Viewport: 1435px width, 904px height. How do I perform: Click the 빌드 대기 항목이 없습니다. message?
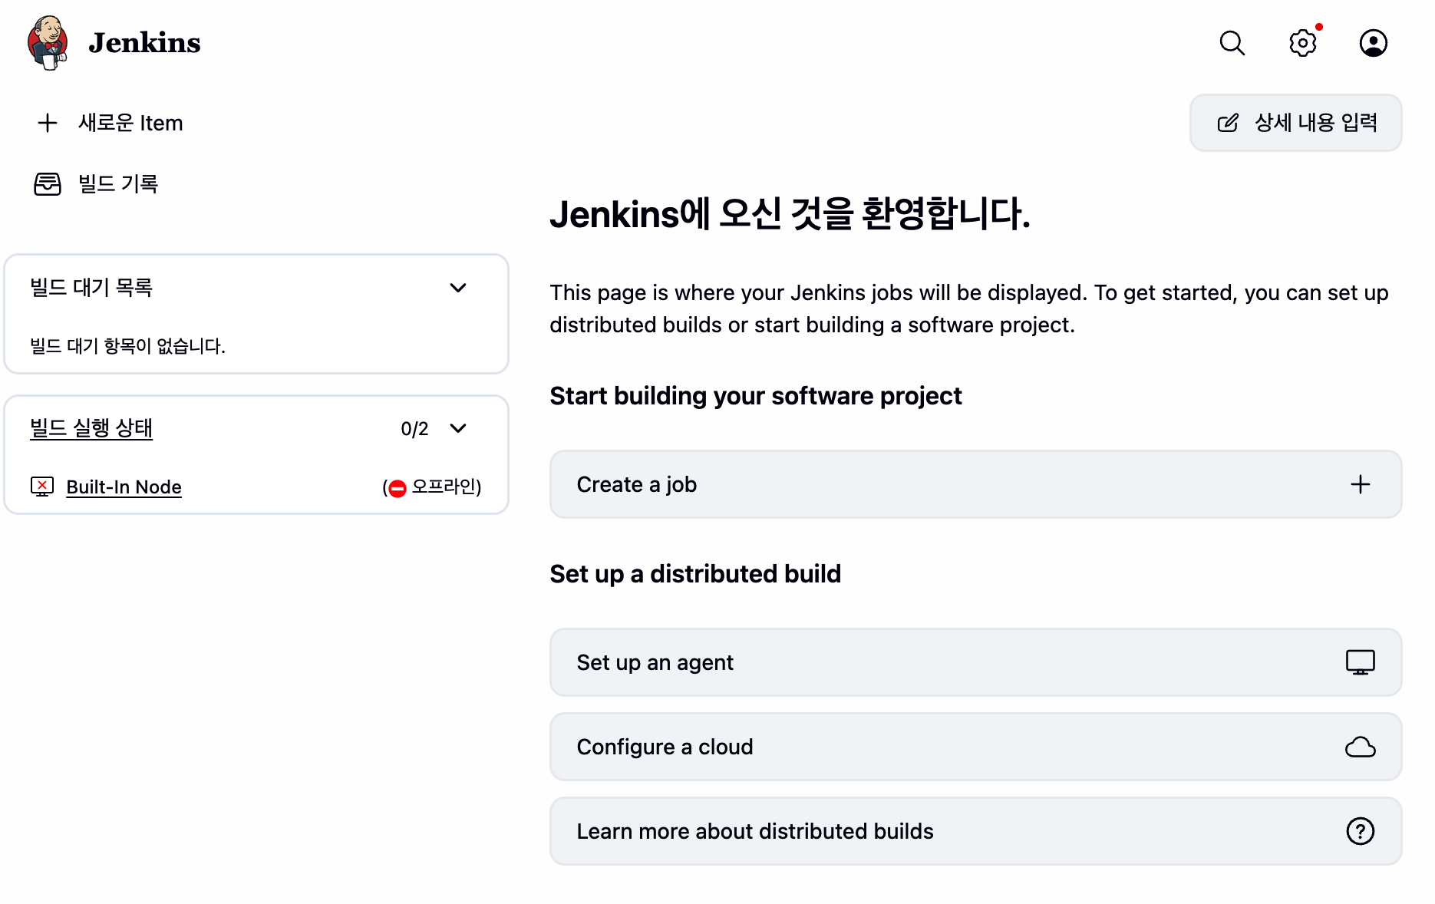click(127, 346)
